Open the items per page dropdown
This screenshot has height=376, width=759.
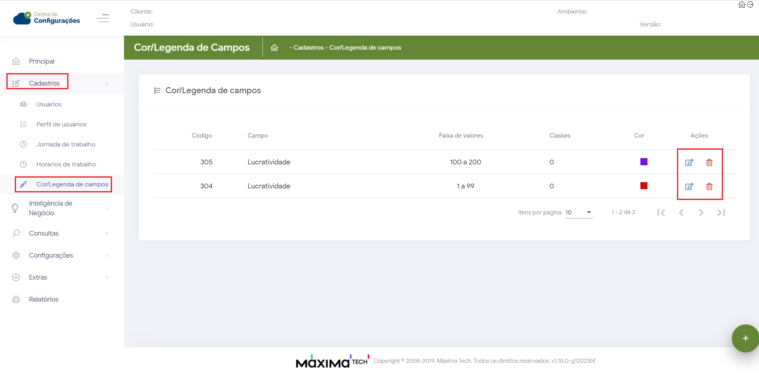579,212
